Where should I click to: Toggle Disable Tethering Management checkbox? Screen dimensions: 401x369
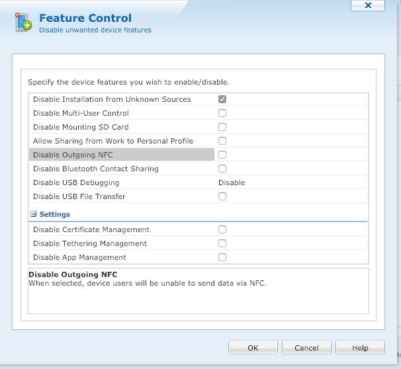click(x=222, y=243)
